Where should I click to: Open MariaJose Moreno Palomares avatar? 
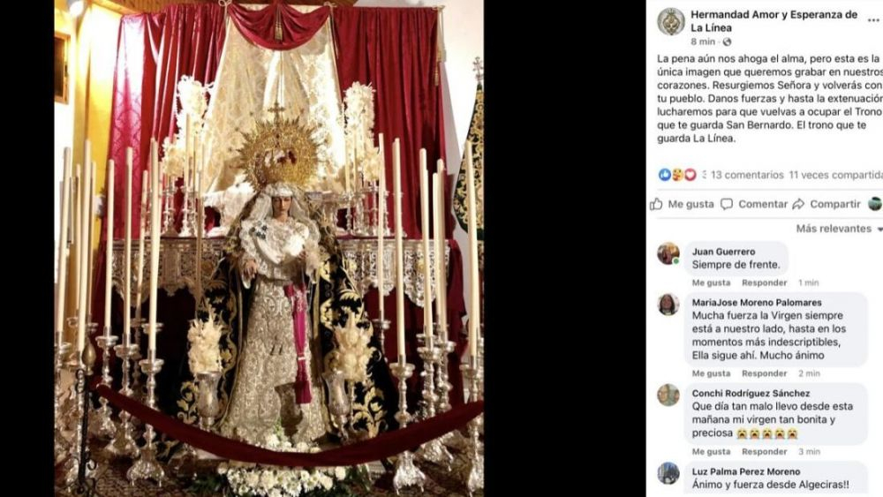(x=668, y=305)
